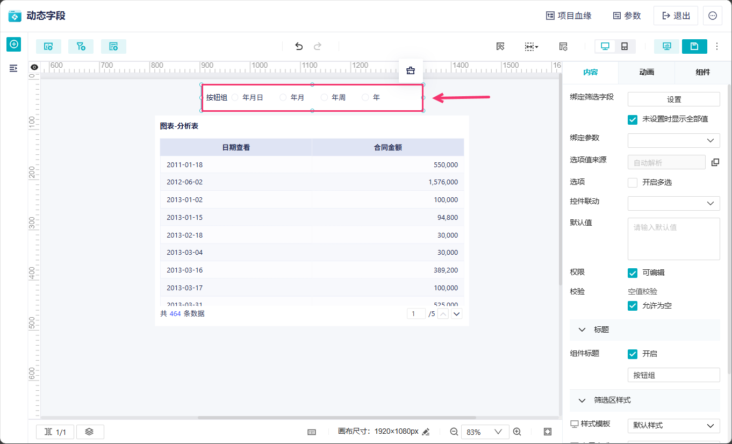Go to previous table page arrow

point(443,314)
